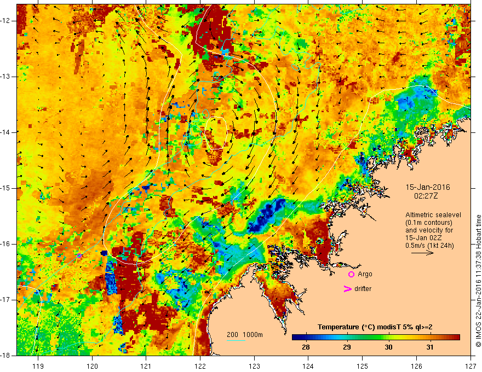Click the velocity scale reference arrow
Viewport: 482px width, 372px height.
click(422, 253)
